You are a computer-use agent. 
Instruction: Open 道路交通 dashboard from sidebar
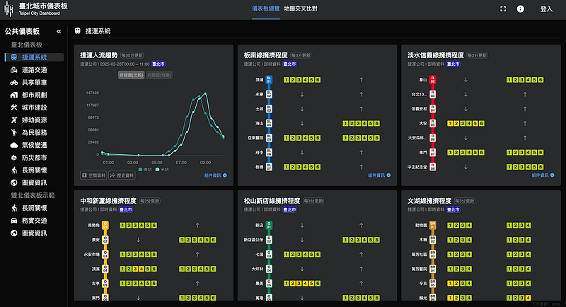point(35,70)
